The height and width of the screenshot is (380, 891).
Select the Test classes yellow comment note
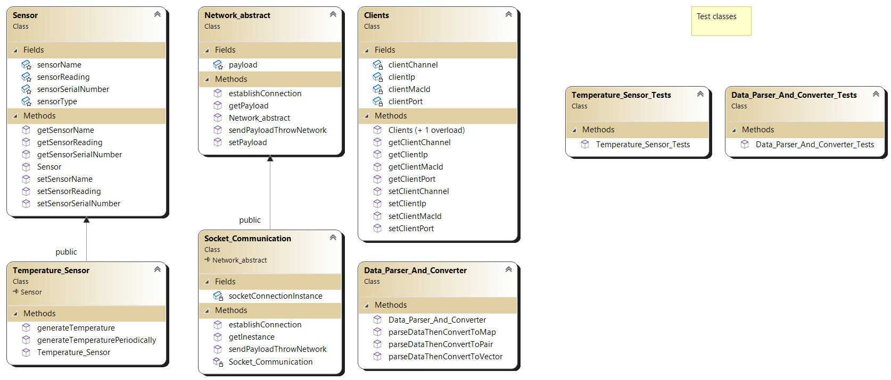click(721, 21)
